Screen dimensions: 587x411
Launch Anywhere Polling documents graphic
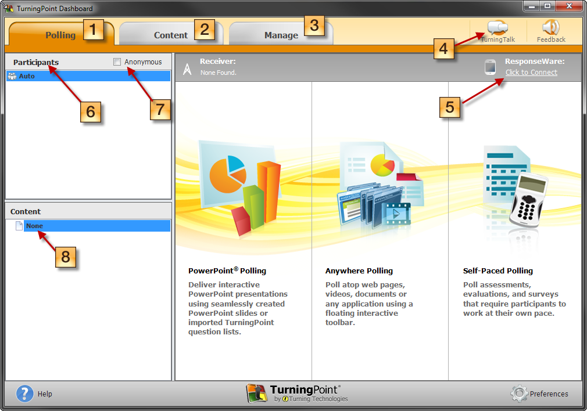click(x=380, y=186)
